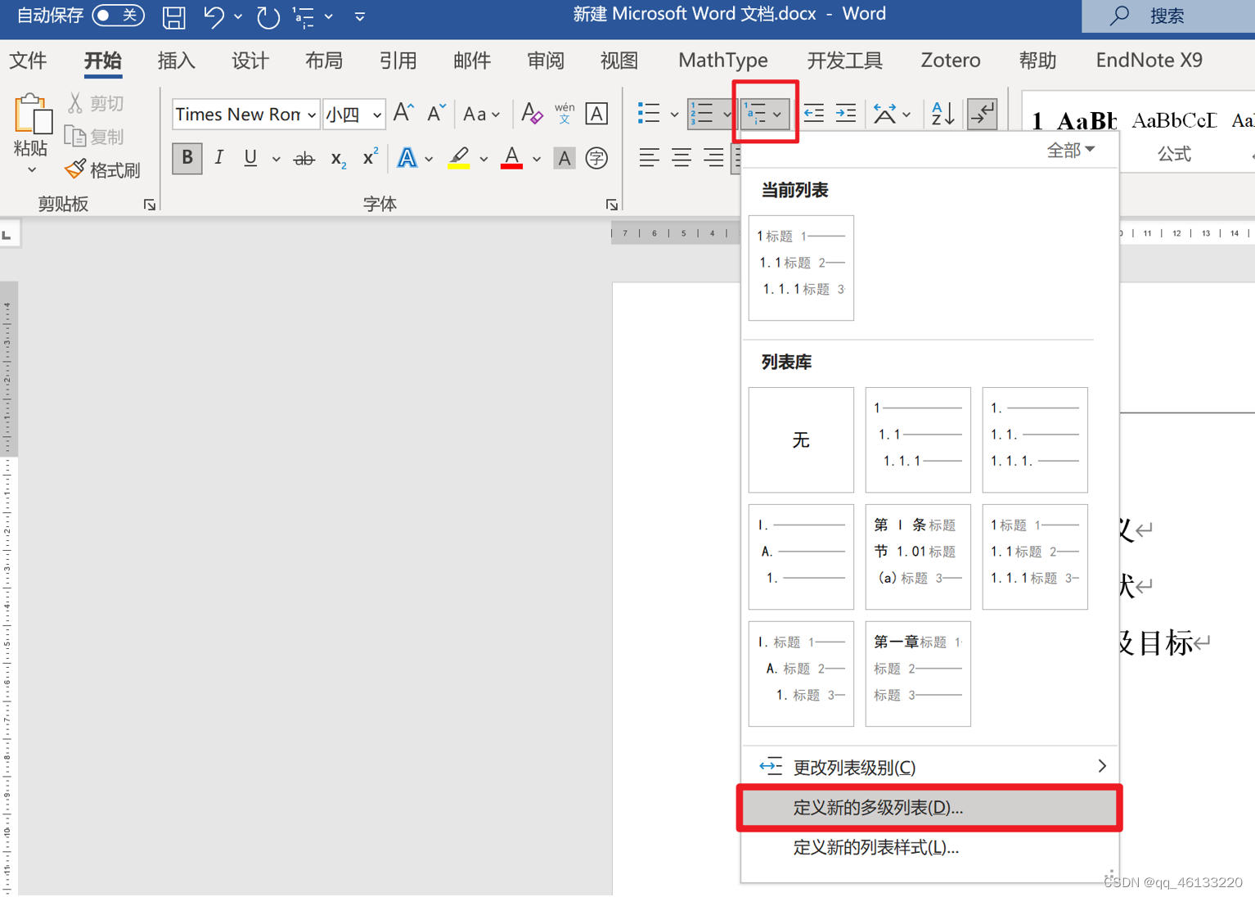Screen dimensions: 1255x897
Task: Click the Redo icon
Action: coord(268,16)
